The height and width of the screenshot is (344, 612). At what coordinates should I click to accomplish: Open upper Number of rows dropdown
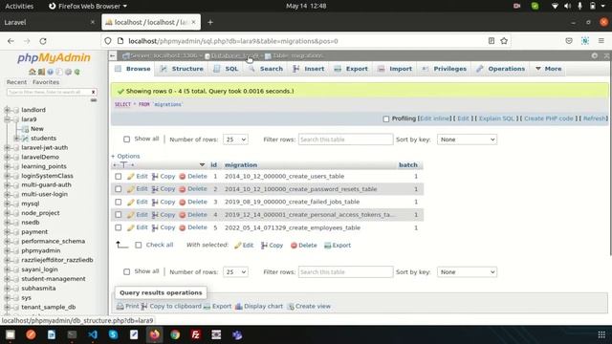pyautogui.click(x=235, y=140)
